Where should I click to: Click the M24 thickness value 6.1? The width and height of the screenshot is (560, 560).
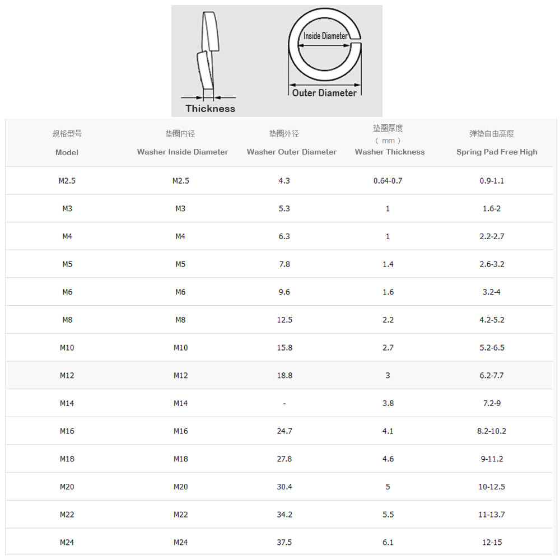click(x=388, y=543)
